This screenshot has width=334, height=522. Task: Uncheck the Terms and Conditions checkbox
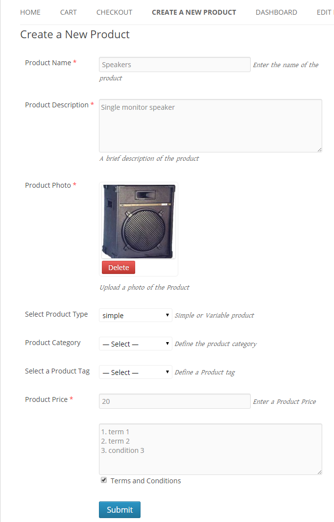point(103,479)
